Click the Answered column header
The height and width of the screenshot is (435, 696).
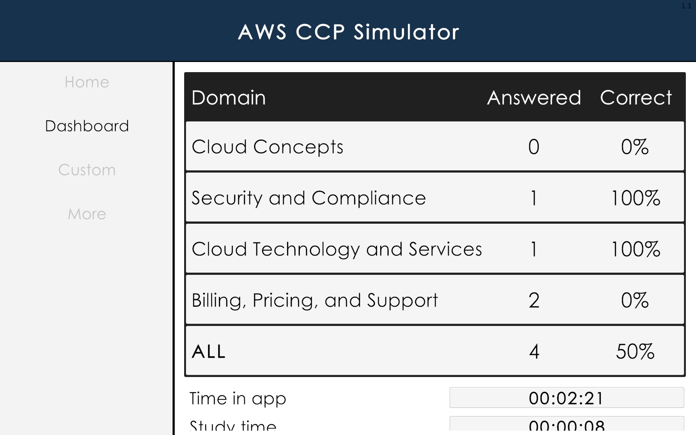[x=534, y=98]
